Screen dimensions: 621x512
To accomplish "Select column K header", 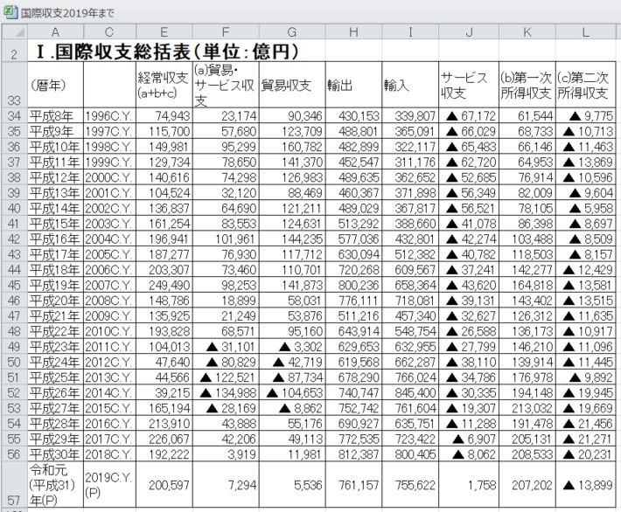I will 527,31.
